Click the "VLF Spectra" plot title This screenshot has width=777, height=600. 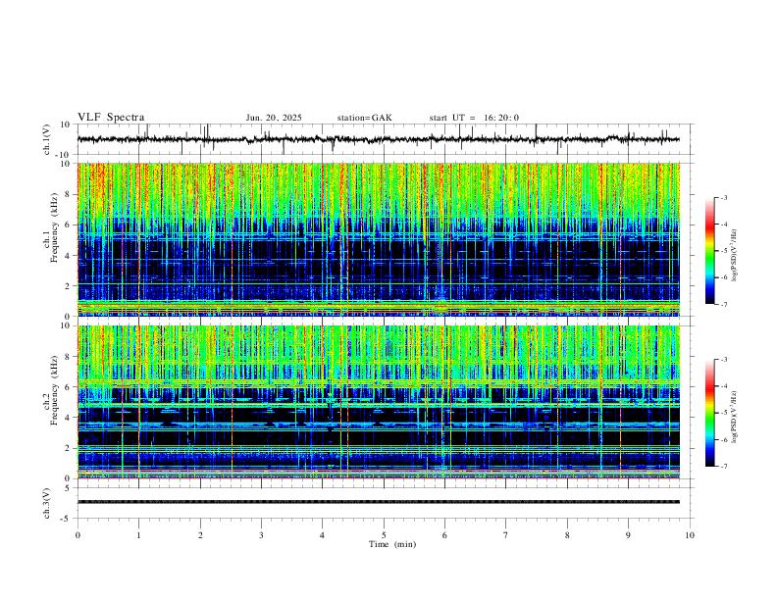[111, 118]
